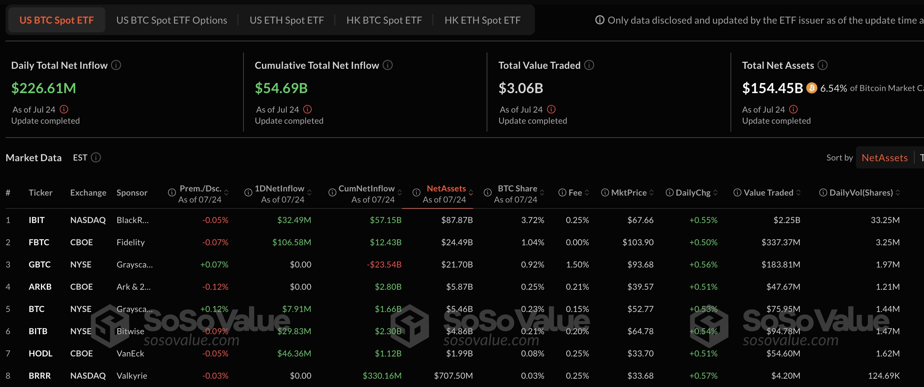
Task: Click FBTC 1D net inflow $106.58M
Action: tap(291, 242)
